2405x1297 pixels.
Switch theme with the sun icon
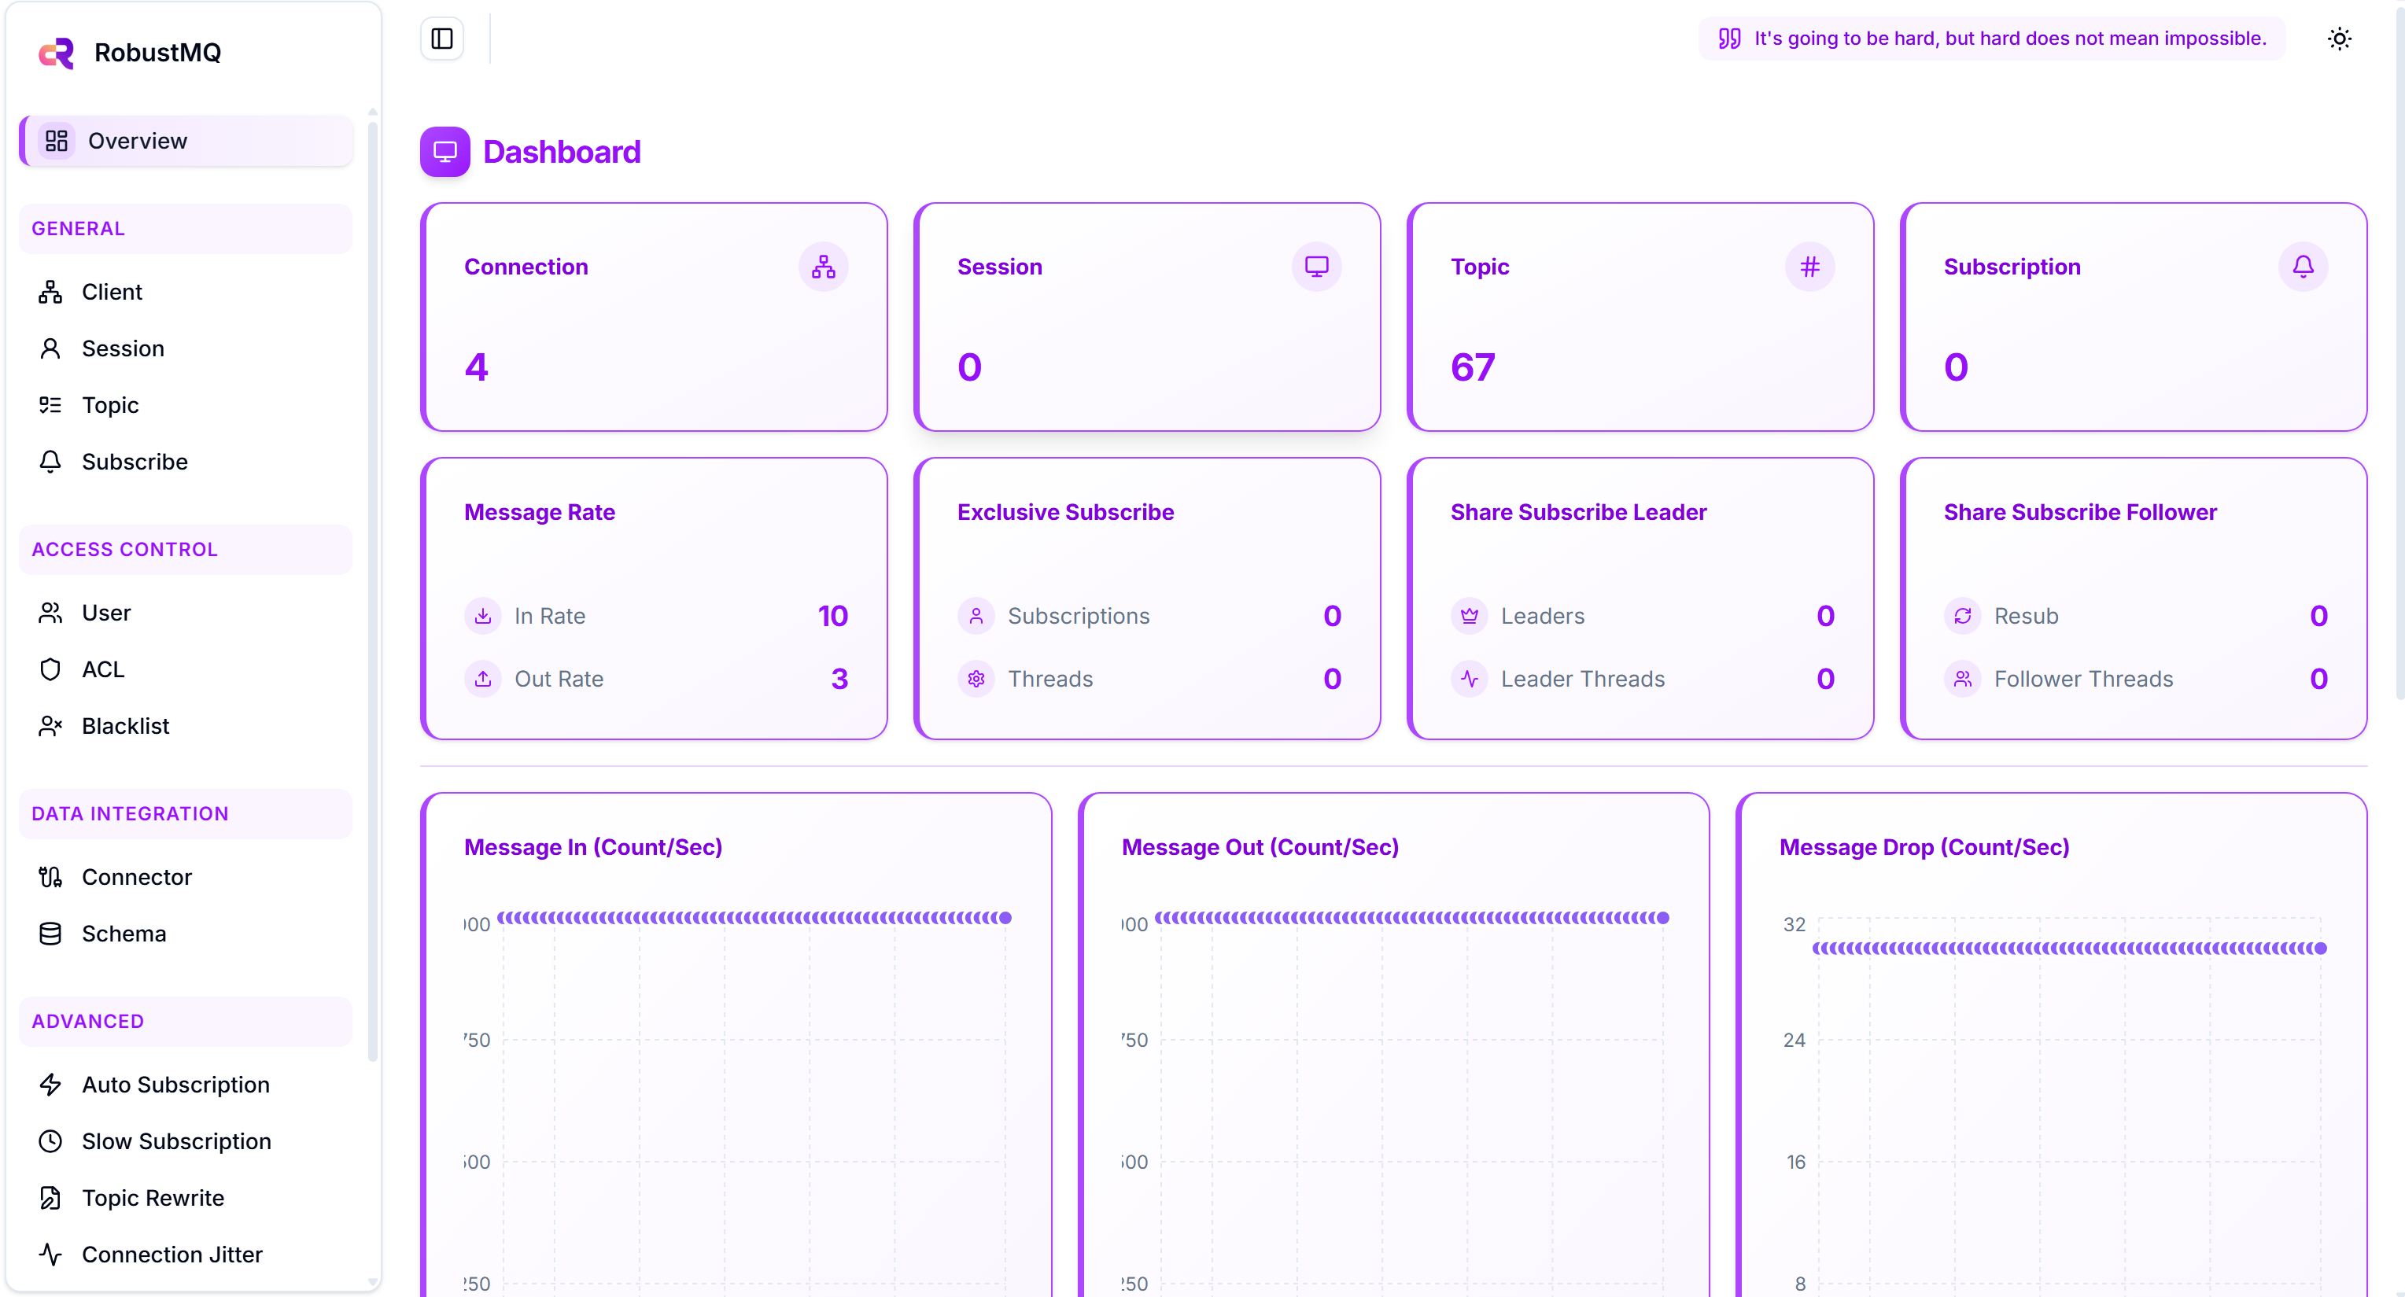coord(2339,39)
